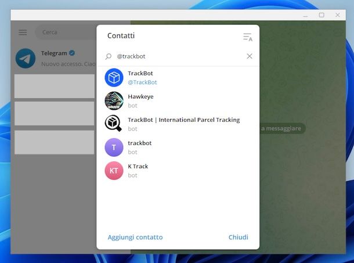Screen dimensions: 354x263
Task: Select the pink KT avatar
Action: pyautogui.click(x=114, y=171)
